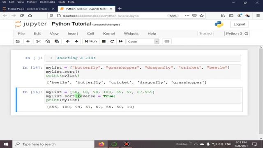Open the File menu in Jupyter
Screen dimensions: 263x148
(x=21, y=34)
